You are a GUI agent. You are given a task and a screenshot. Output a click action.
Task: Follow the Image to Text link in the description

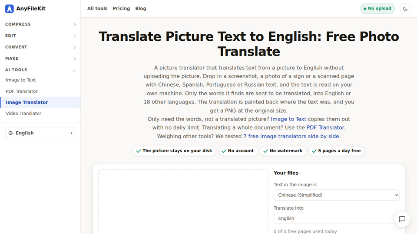[288, 119]
